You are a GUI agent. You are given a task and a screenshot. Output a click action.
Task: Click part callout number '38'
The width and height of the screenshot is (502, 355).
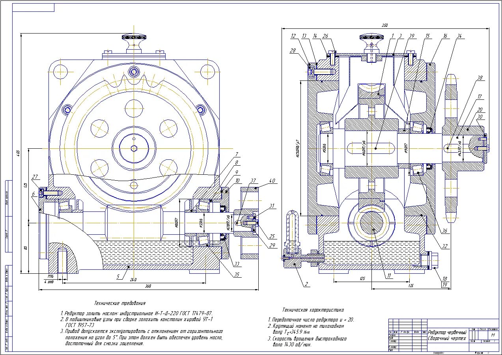point(480,78)
